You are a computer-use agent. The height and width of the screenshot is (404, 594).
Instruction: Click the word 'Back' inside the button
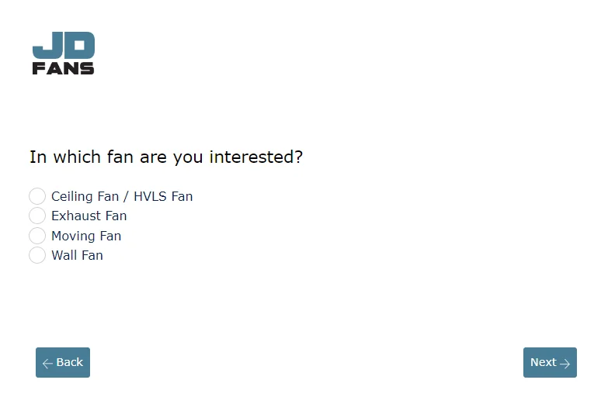click(69, 362)
